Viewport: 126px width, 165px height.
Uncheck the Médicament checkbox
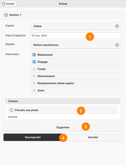coord(34,55)
